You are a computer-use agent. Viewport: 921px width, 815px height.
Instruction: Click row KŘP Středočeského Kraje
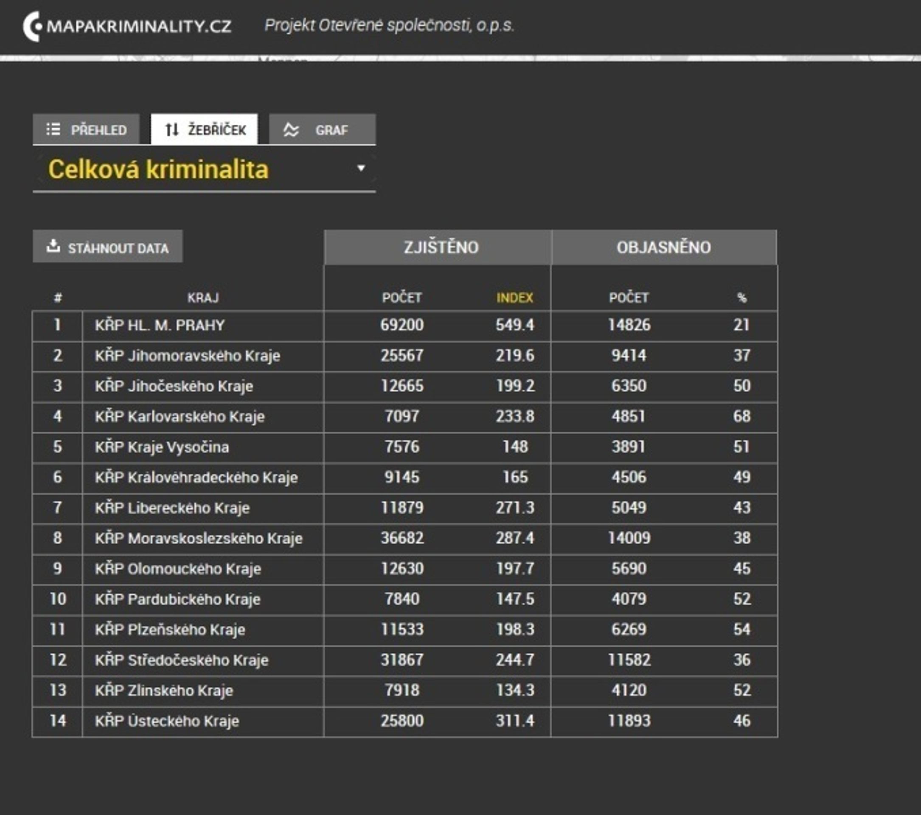[404, 660]
